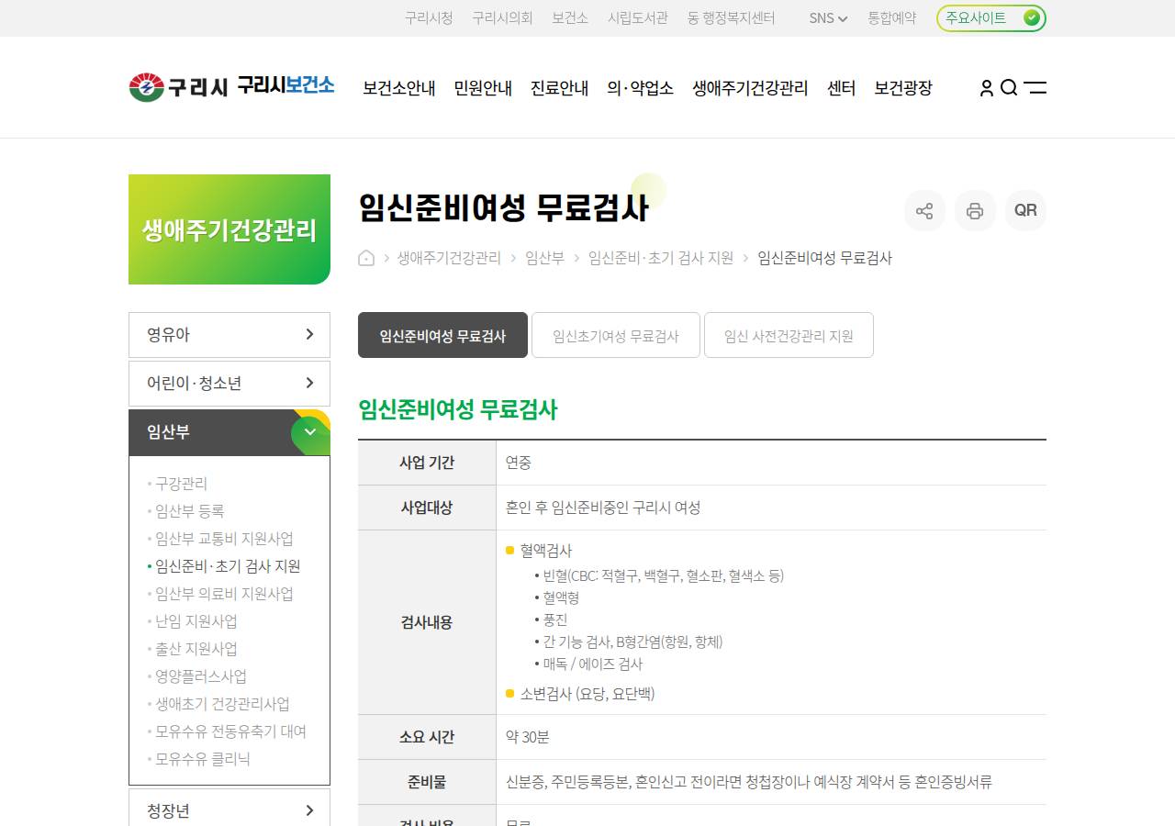Screen dimensions: 1175x826
Task: Open 난임 지원사업 in the sidebar
Action: (x=196, y=621)
